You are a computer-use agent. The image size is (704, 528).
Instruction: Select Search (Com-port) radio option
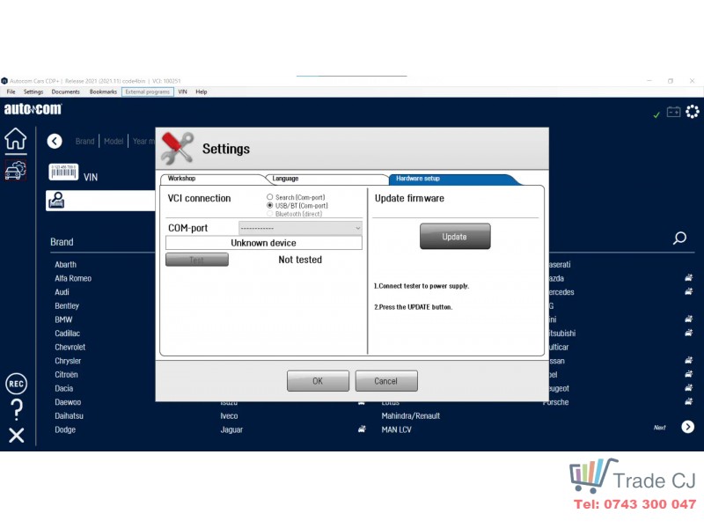coord(270,197)
